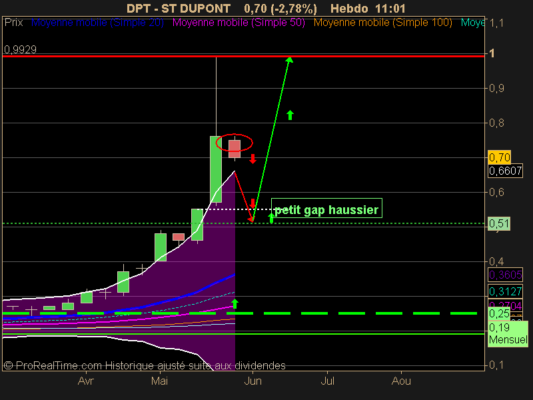Click the Avr month axis label
533x400 pixels.
tap(85, 381)
